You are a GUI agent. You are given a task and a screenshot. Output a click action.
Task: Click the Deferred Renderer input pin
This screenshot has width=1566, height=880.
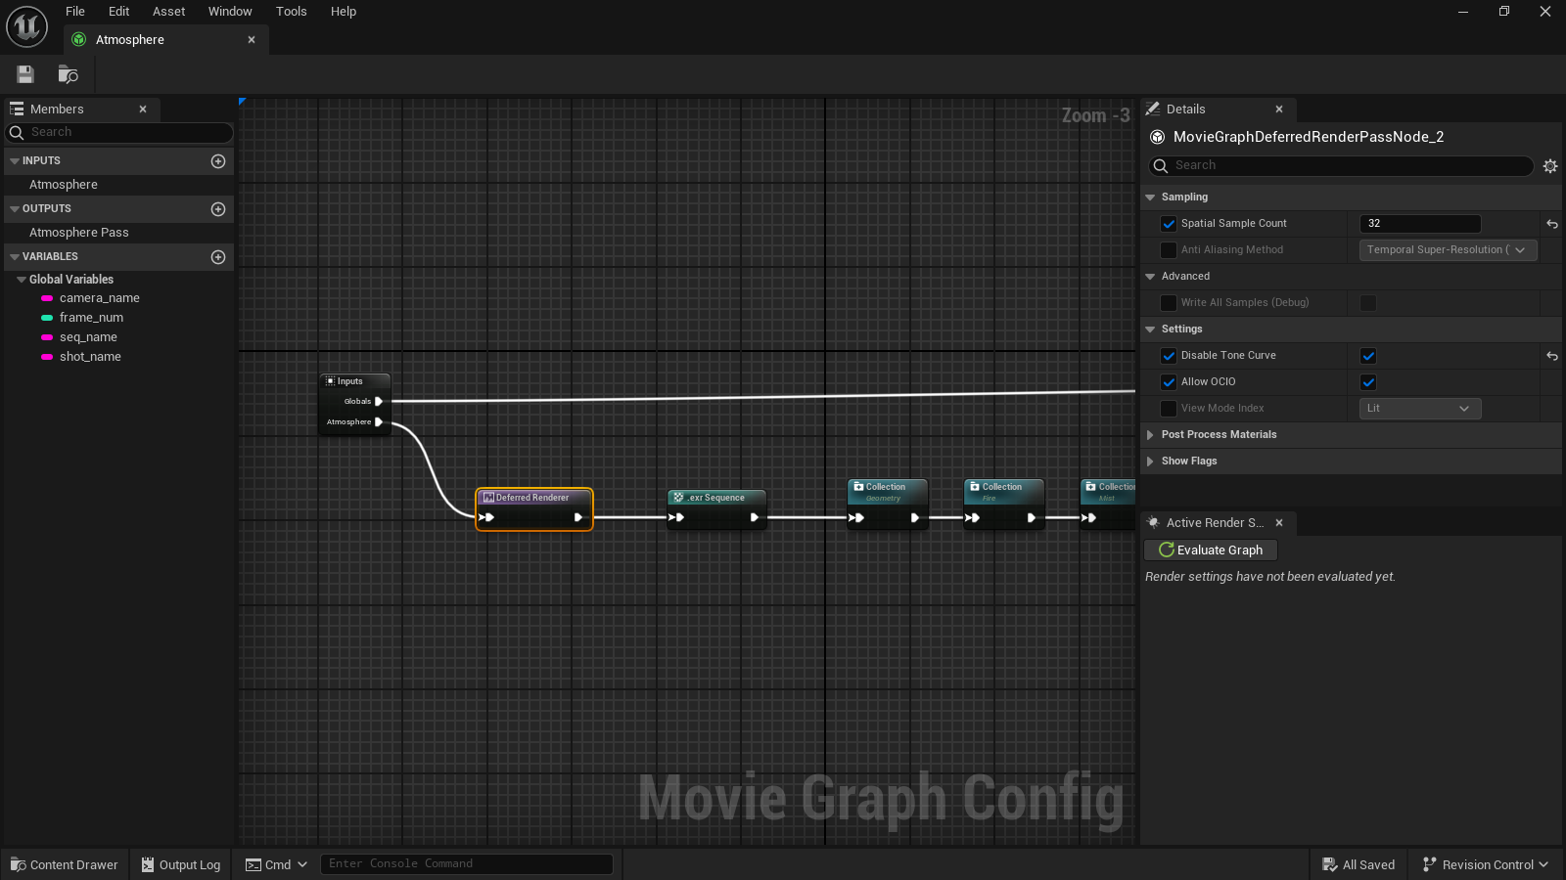486,517
